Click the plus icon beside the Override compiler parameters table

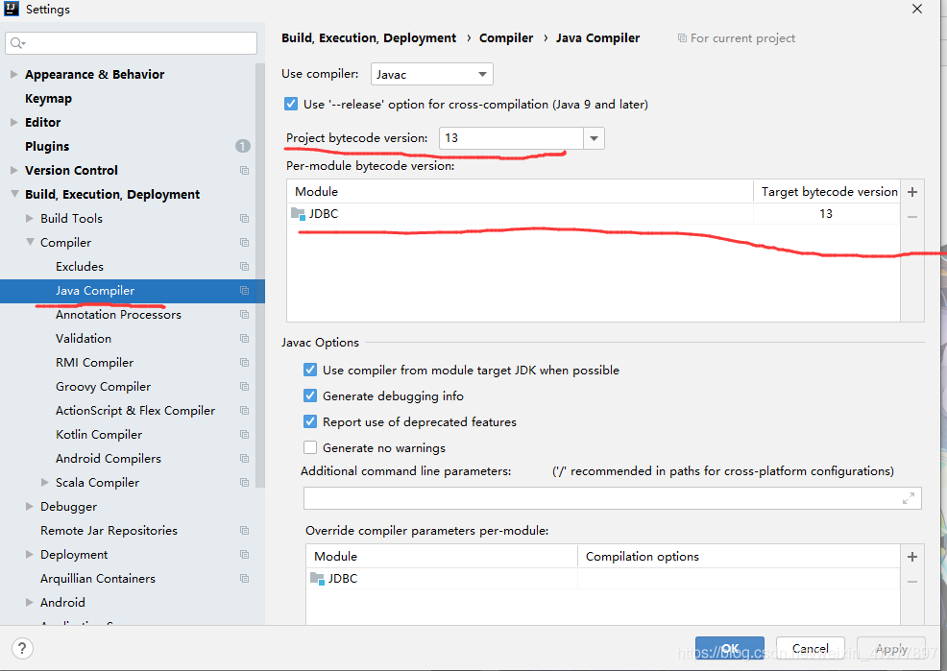point(912,557)
